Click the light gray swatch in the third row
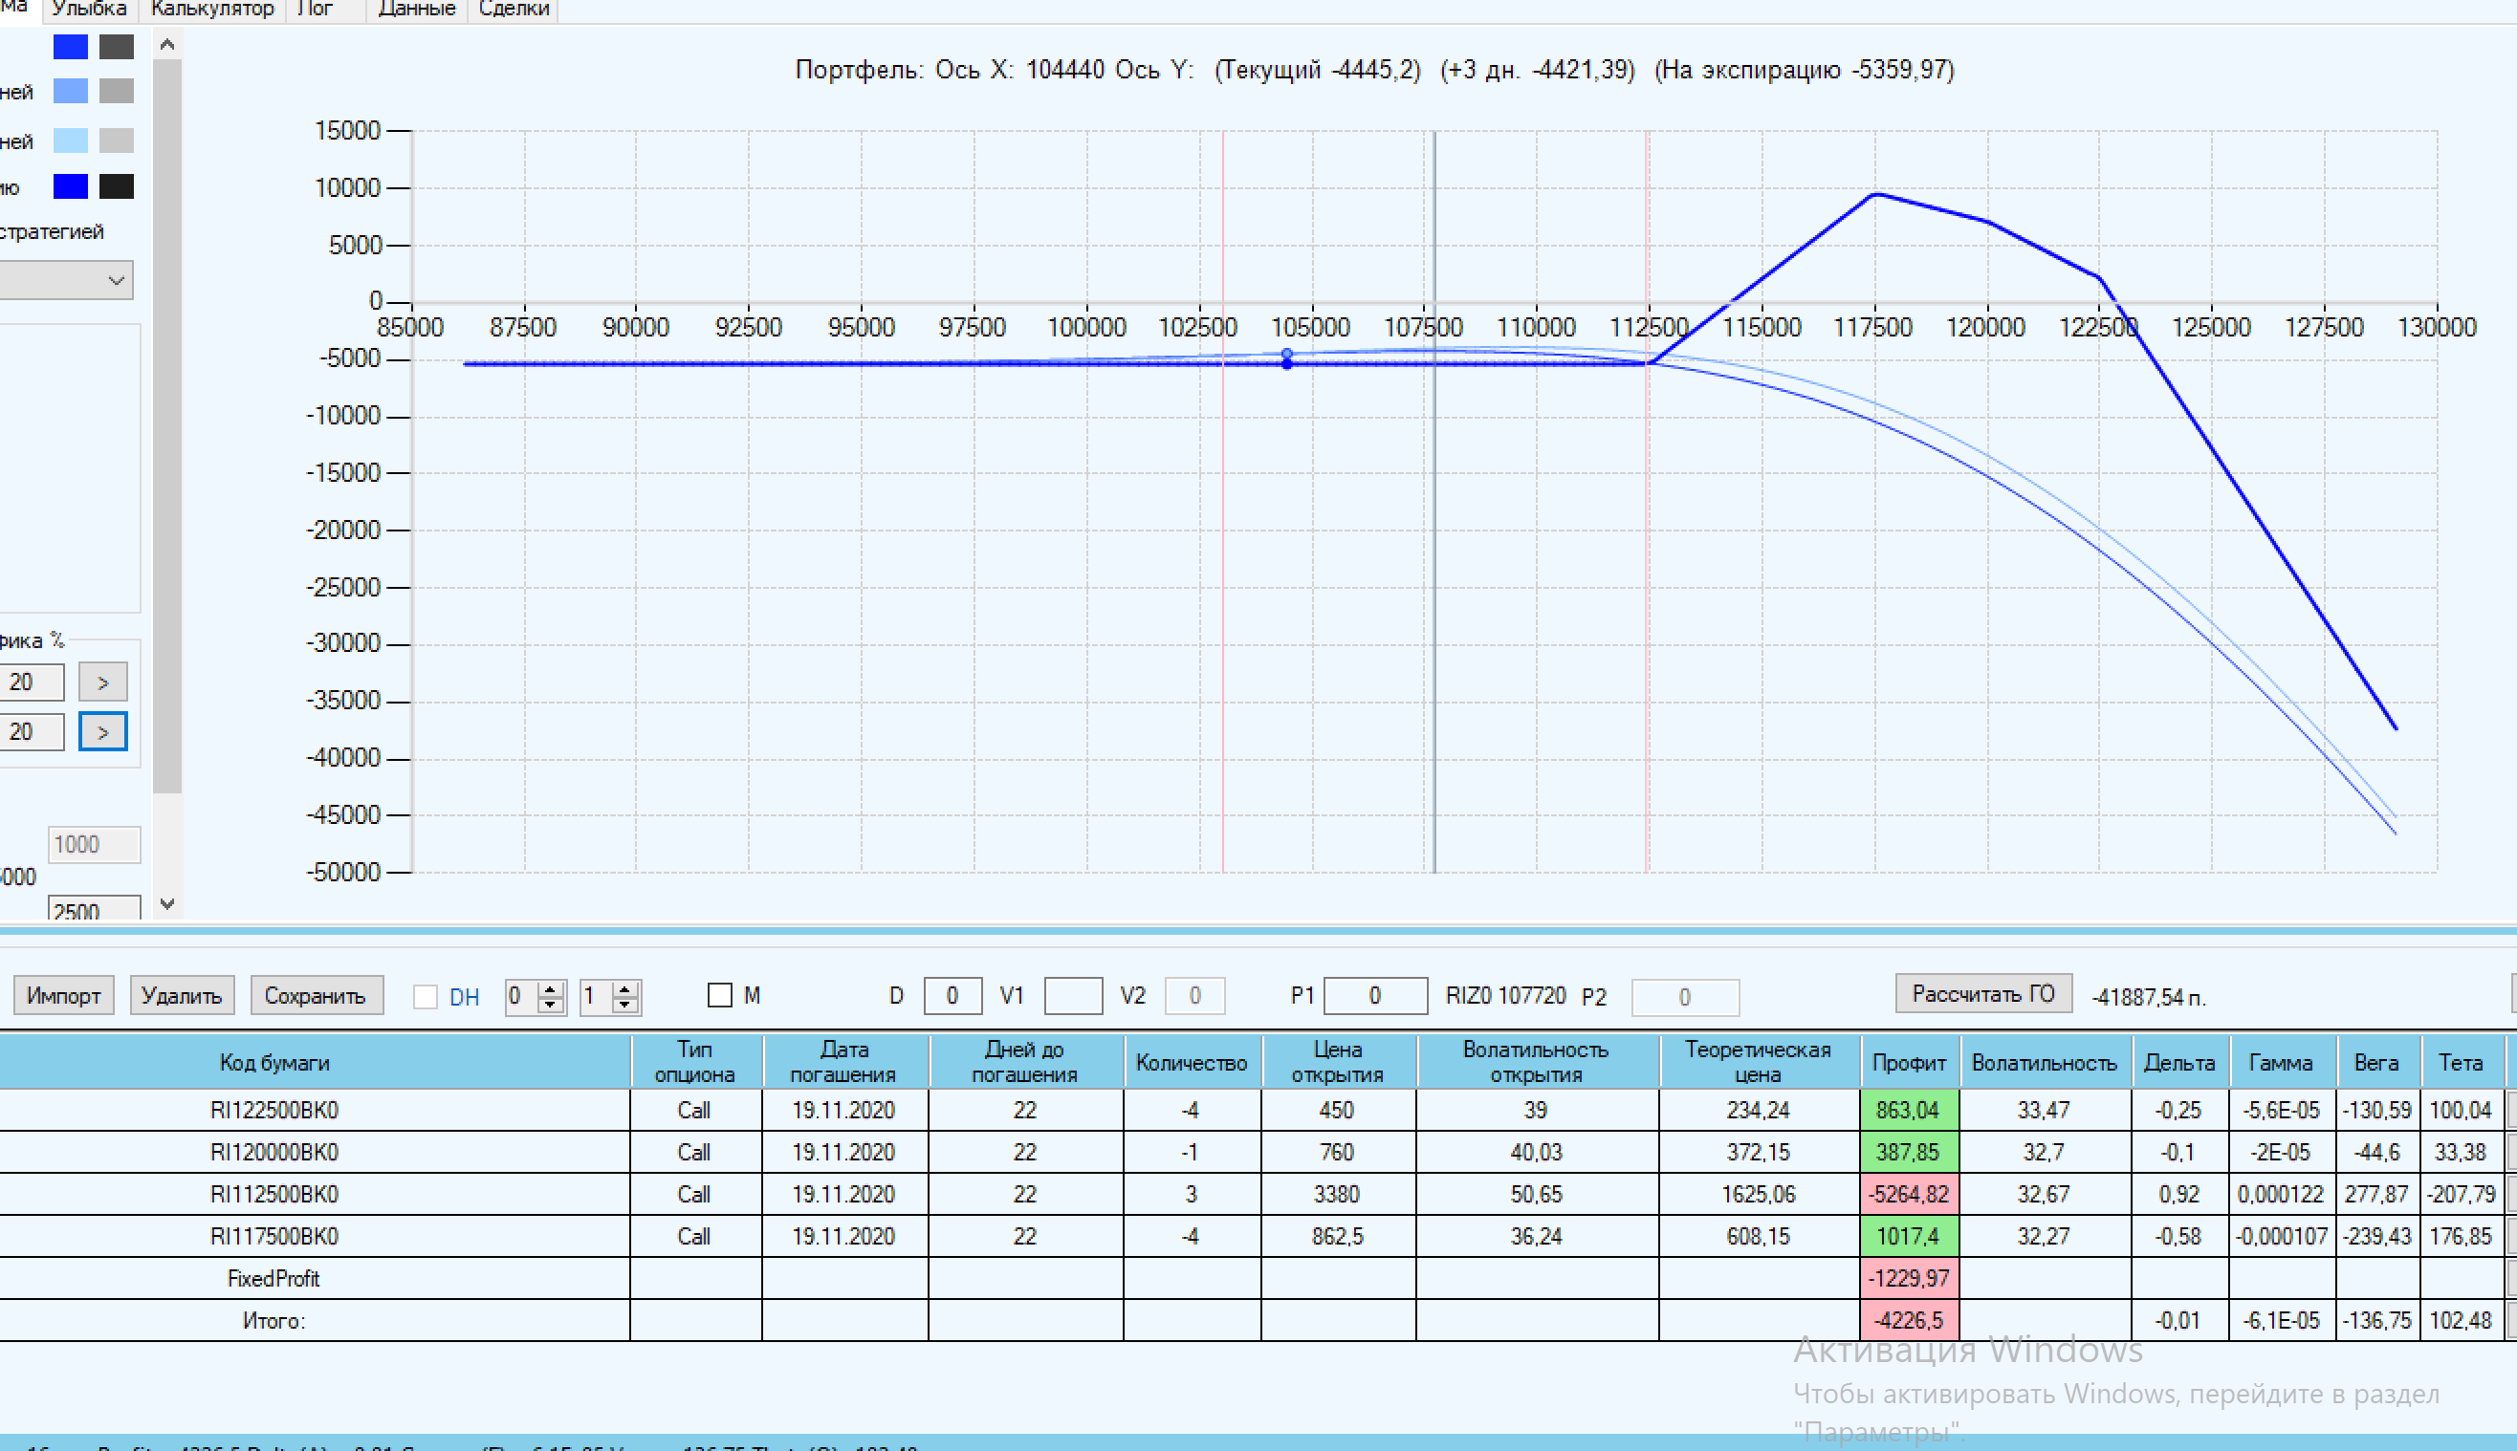This screenshot has height=1451, width=2517. tap(117, 141)
